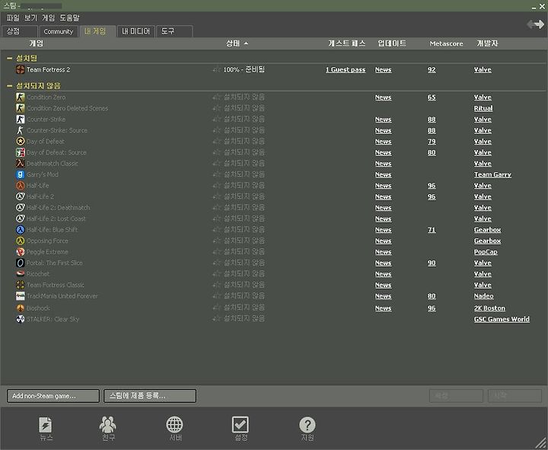Screen dimensions: 548x450
Task: Click the window resize grip corner
Action: pyautogui.click(x=541, y=443)
